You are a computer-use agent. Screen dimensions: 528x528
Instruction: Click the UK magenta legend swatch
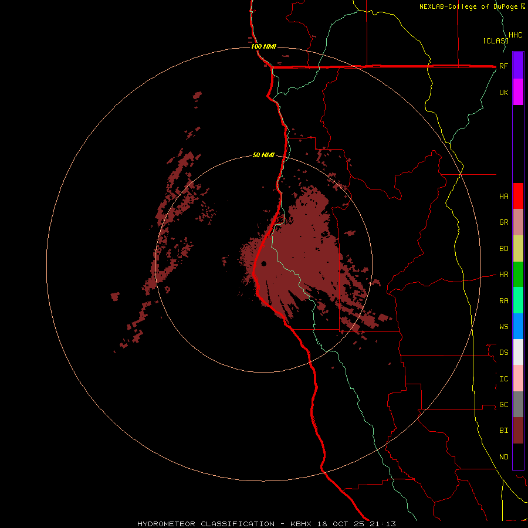pos(518,92)
